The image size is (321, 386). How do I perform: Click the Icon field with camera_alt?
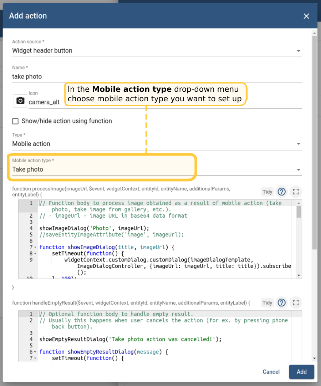(x=164, y=102)
